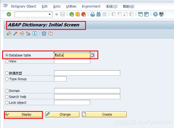Click the Copy object icon
Image resolution: width=174 pixels, height=128 pixels.
point(50,33)
